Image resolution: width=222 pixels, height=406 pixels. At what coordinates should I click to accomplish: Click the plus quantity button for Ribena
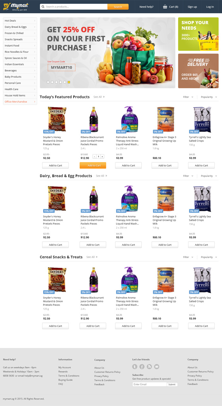click(102, 156)
